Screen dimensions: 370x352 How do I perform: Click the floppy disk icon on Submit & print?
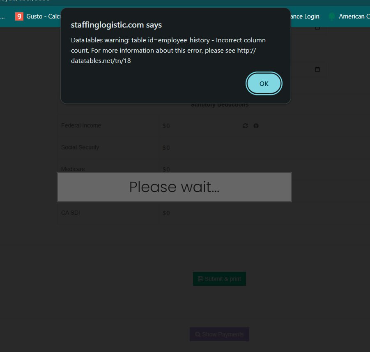(x=200, y=279)
